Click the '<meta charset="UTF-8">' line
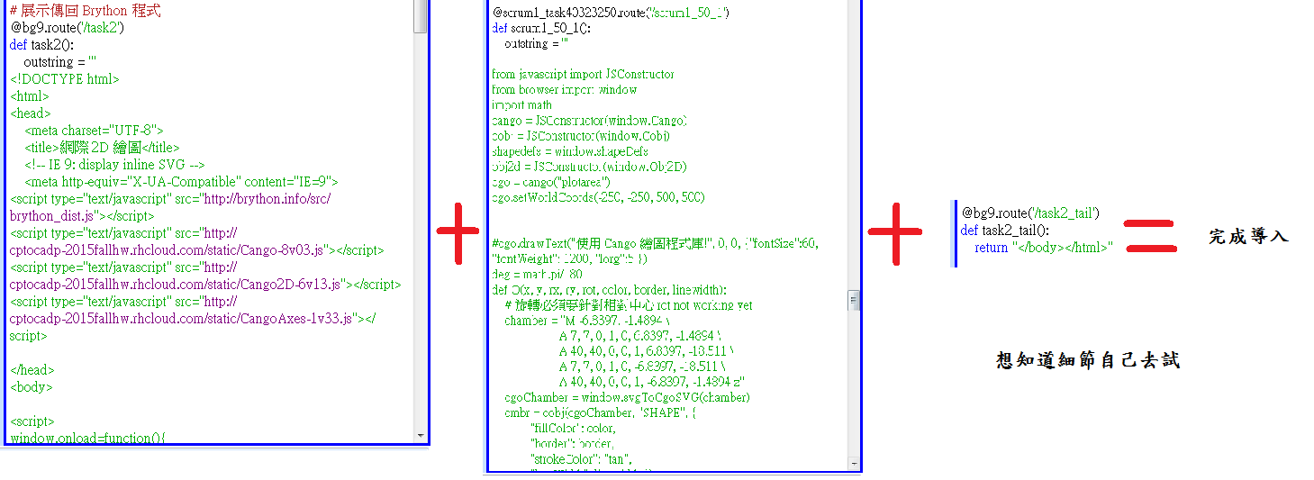1314x480 pixels. (x=94, y=131)
